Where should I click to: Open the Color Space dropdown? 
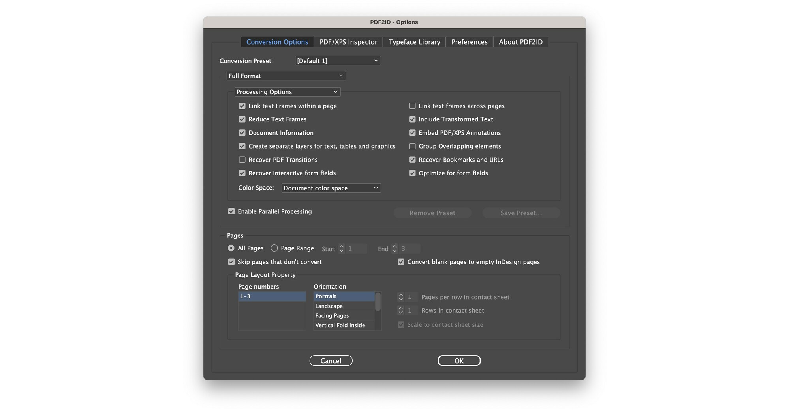(x=331, y=188)
